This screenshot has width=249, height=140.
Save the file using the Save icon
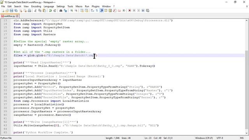pos(11,10)
